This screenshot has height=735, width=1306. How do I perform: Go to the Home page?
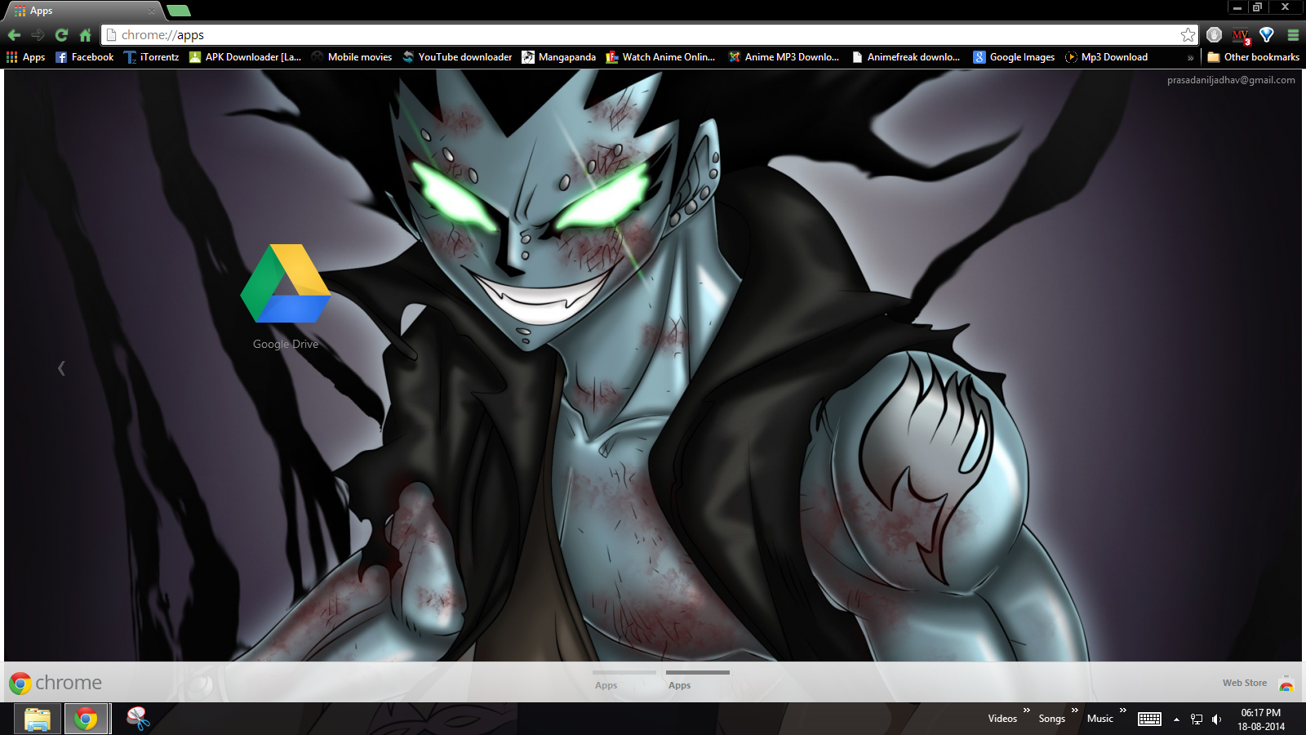[85, 35]
